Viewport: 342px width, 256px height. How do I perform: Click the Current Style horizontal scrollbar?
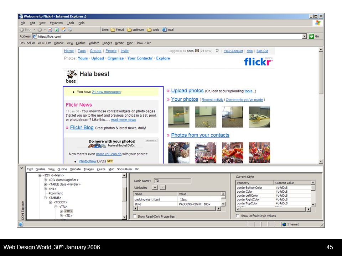point(273,209)
